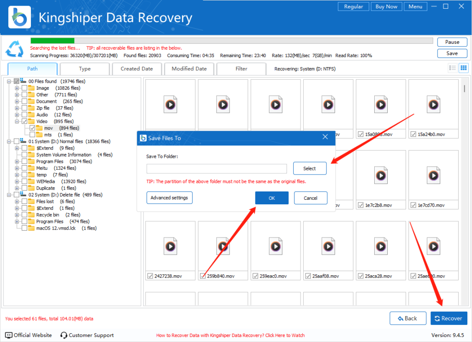Cancel the Save Files To dialog
The image size is (472, 342).
pos(310,198)
